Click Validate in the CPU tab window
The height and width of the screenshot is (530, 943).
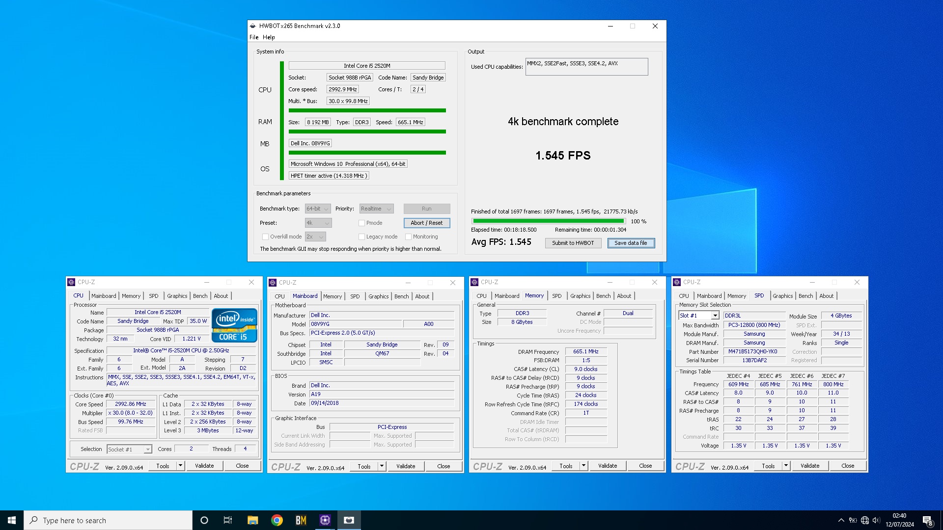tap(204, 466)
